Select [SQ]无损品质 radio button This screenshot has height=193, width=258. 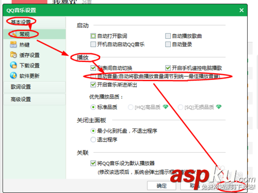tap(180, 107)
